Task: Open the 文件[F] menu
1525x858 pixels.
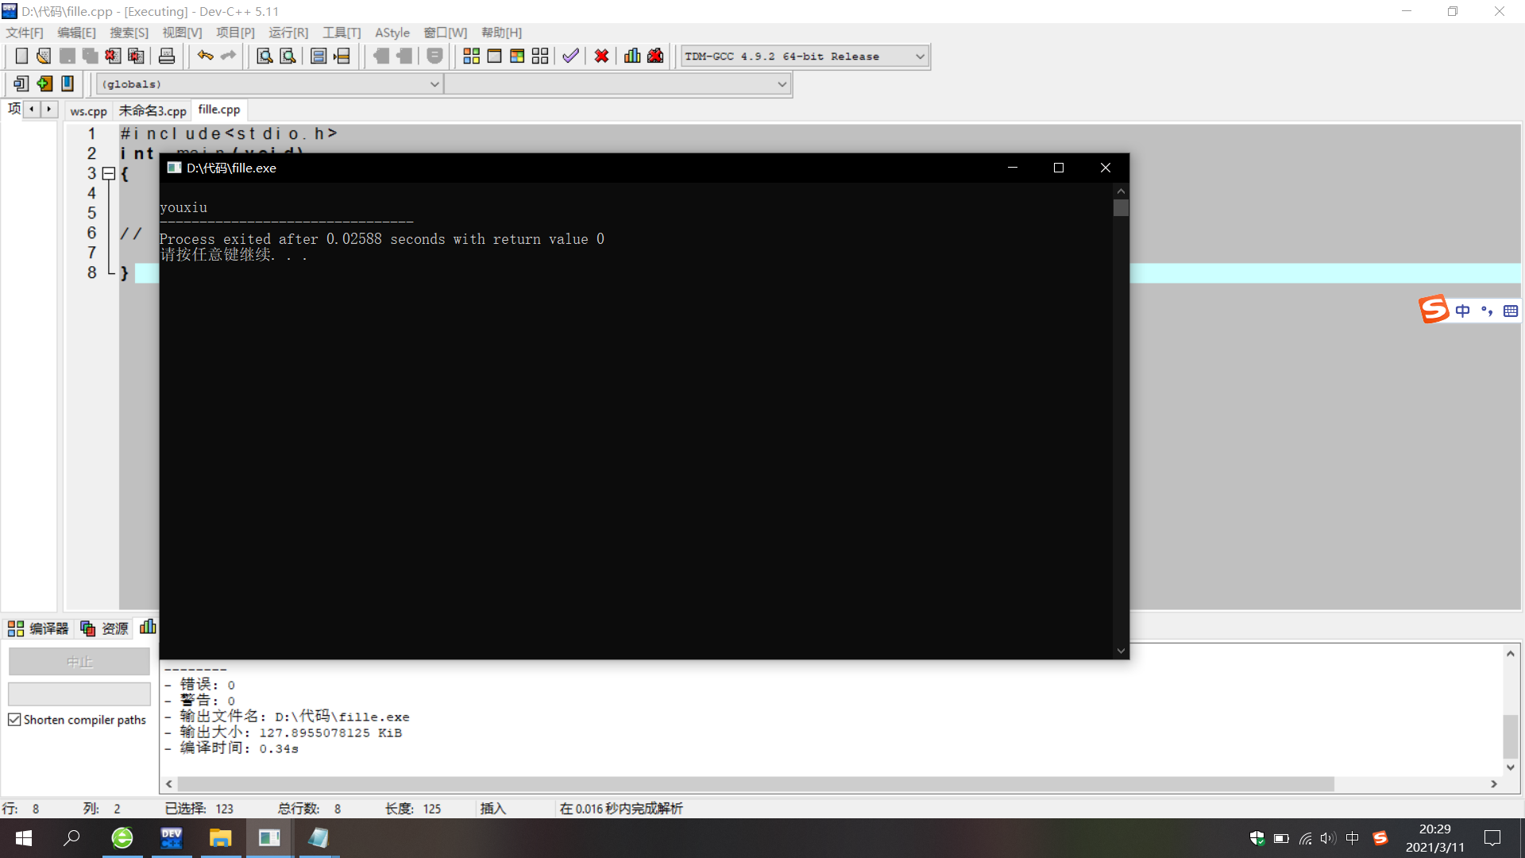Action: point(25,33)
